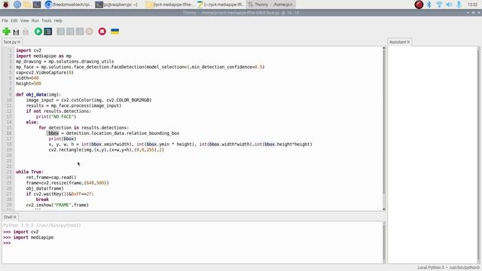
Task: Click the editor scrollbar up arrow
Action: coord(383,48)
